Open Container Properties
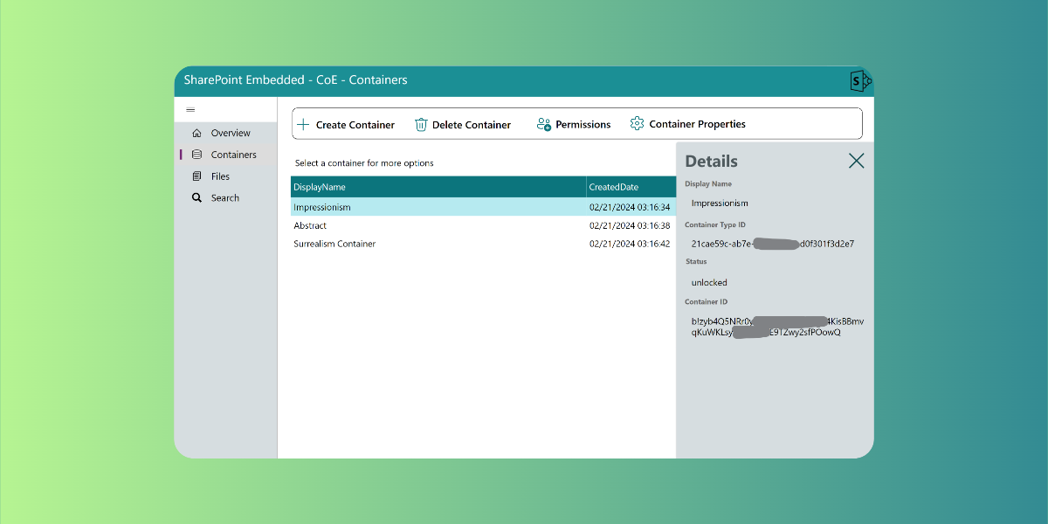This screenshot has height=524, width=1048. click(x=687, y=124)
